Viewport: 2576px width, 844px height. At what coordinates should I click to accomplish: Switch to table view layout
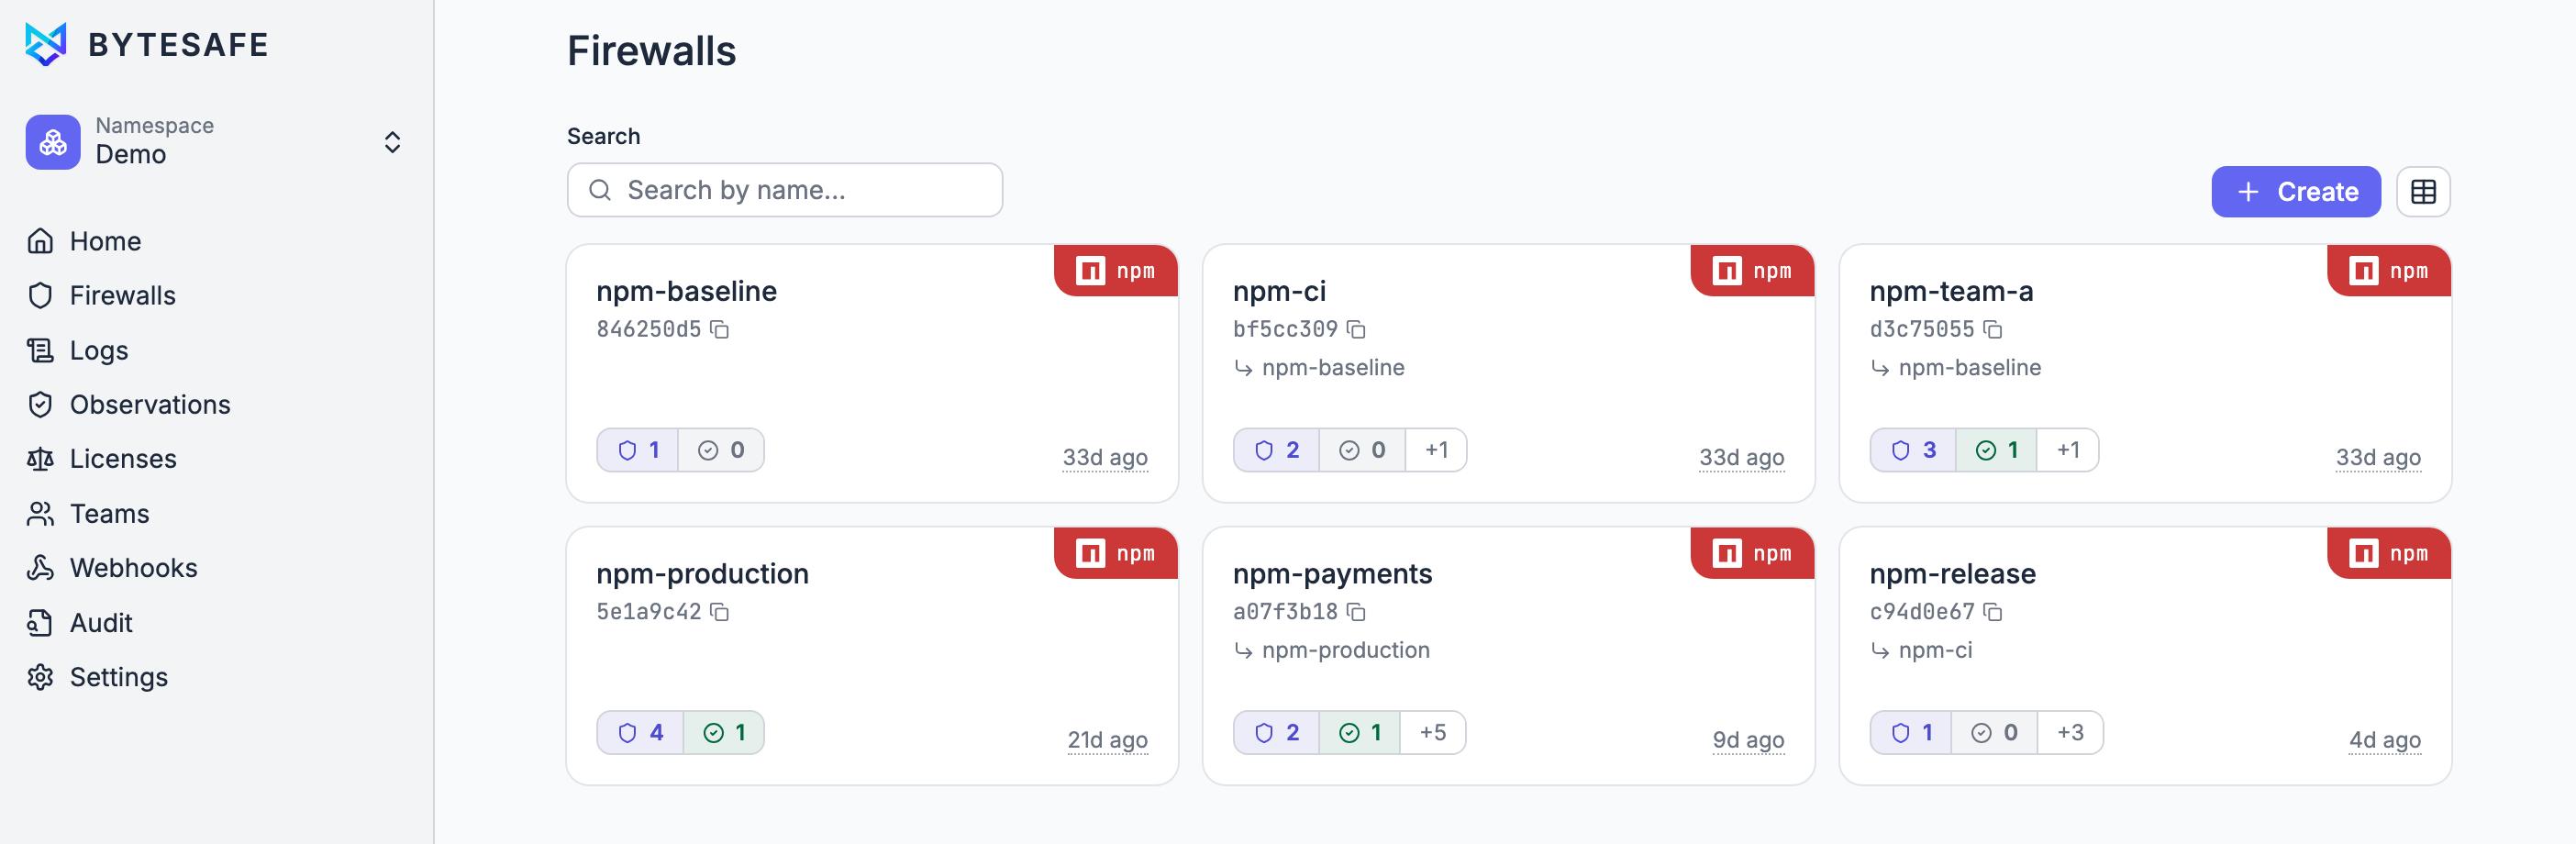(2424, 191)
